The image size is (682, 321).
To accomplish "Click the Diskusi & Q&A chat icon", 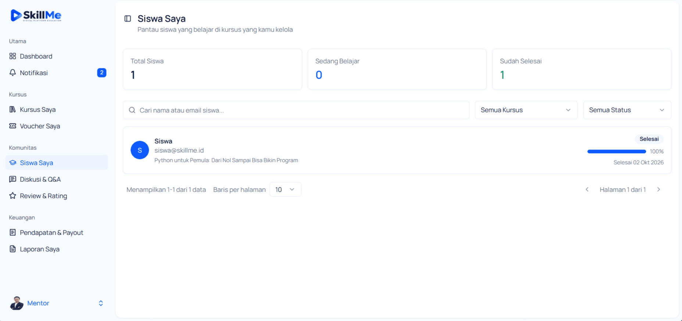I will [x=12, y=179].
